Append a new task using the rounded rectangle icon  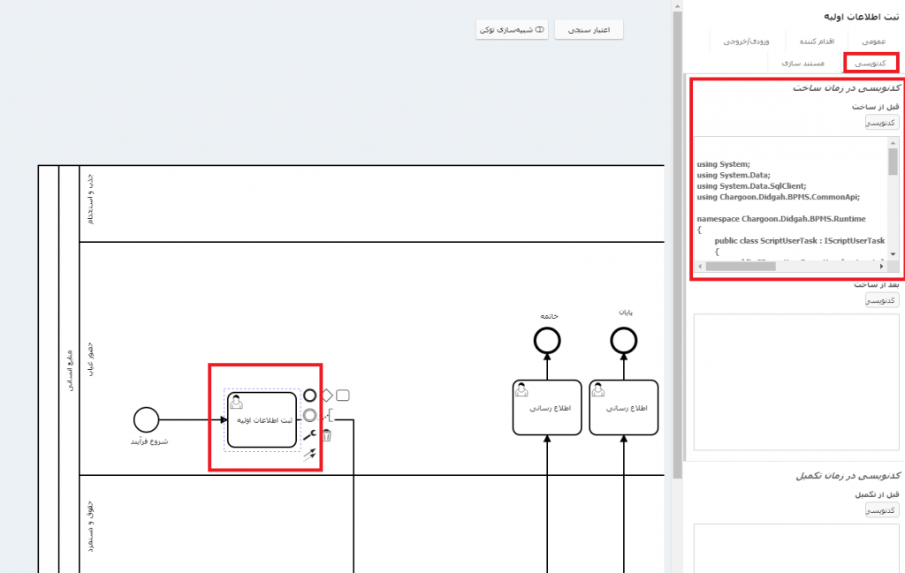coord(343,396)
